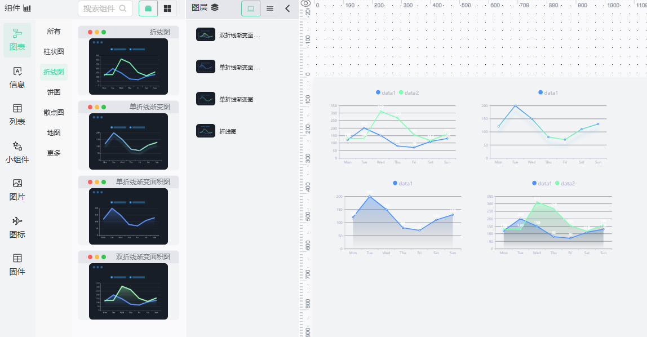Collapse the 图层 layers panel with chevron
This screenshot has width=647, height=337.
coord(287,8)
